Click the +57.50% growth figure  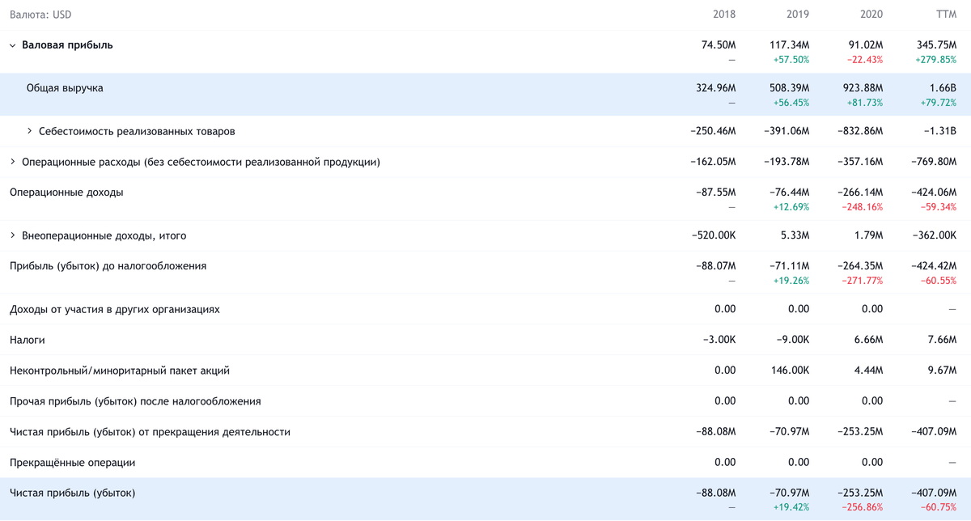click(x=790, y=60)
